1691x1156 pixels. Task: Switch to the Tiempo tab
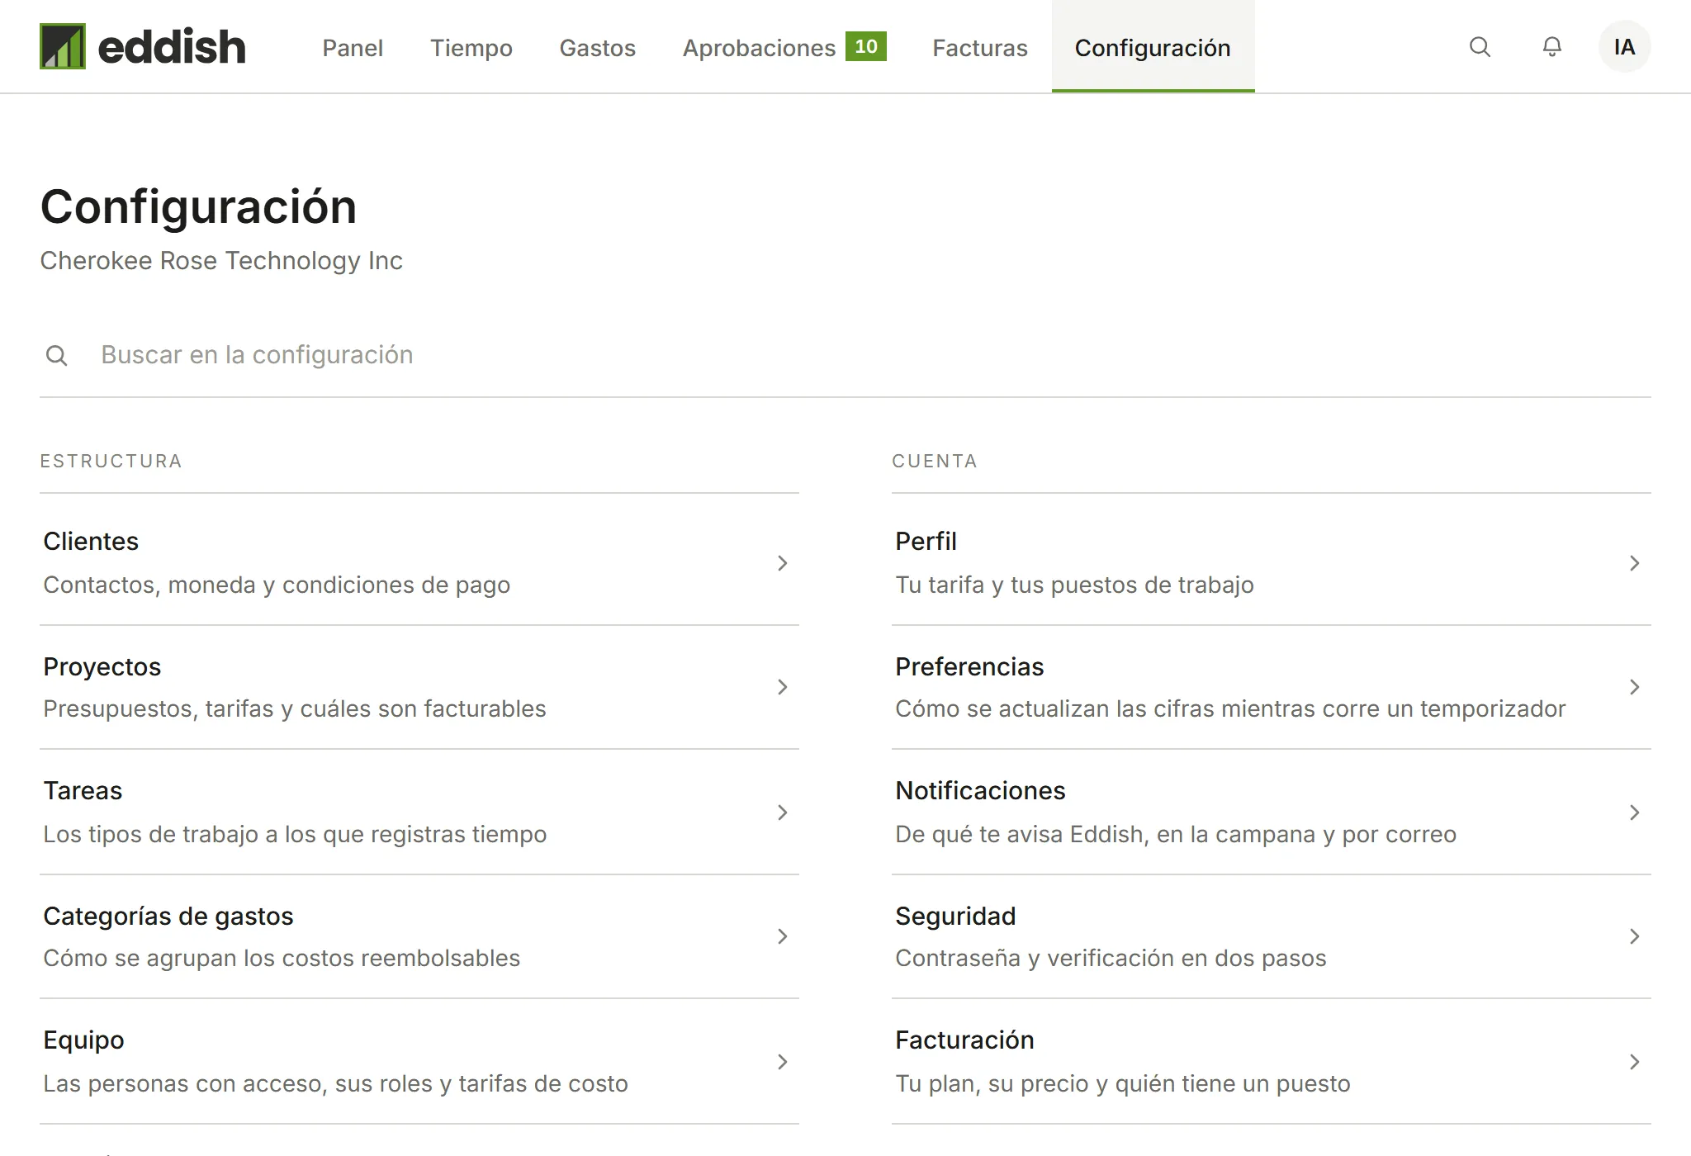pos(471,47)
